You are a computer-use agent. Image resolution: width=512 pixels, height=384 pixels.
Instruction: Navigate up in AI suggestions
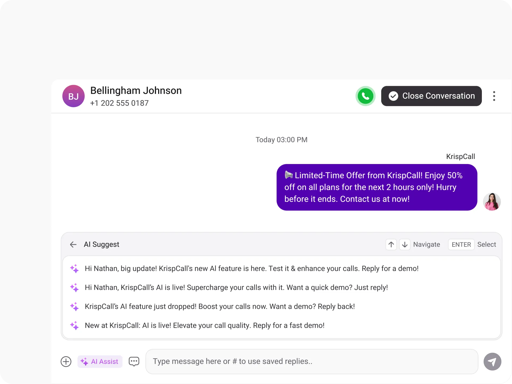pos(391,245)
